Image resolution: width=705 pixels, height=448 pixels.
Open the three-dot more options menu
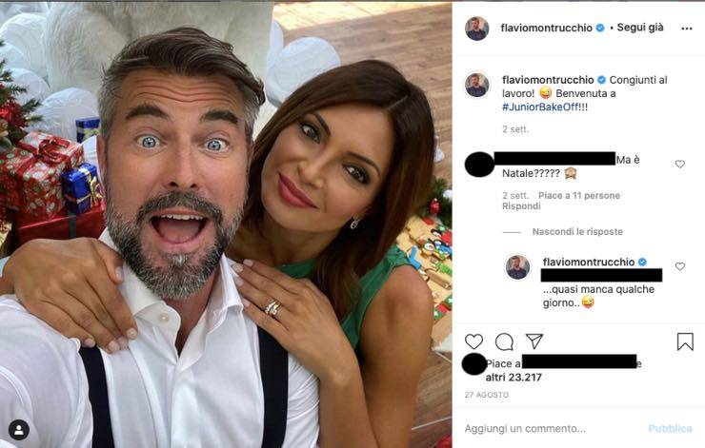(686, 29)
